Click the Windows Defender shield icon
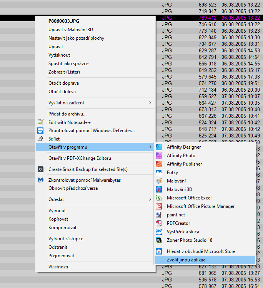Screen dimensions: 263x288 pyautogui.click(x=40, y=131)
